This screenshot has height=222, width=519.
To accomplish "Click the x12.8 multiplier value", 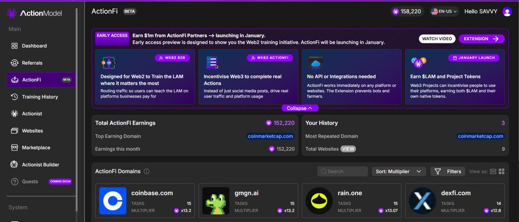I will tap(496, 211).
